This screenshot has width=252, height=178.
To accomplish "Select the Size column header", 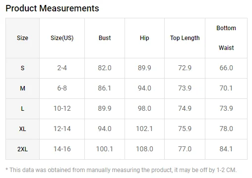I will point(22,38).
